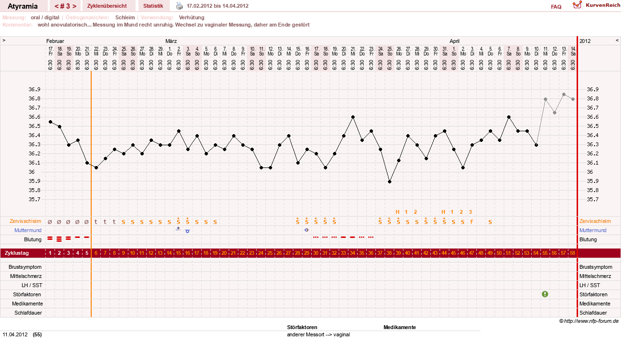Click the second H marker above day 44
This screenshot has width=621, height=346.
[444, 212]
